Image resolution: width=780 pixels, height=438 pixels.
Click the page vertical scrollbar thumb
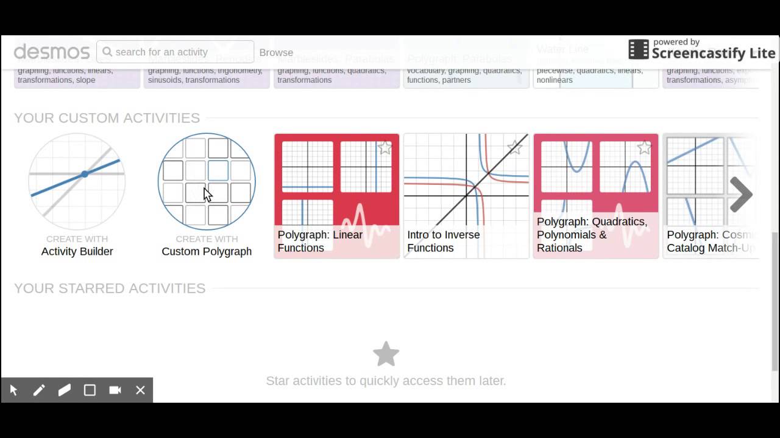click(x=776, y=301)
